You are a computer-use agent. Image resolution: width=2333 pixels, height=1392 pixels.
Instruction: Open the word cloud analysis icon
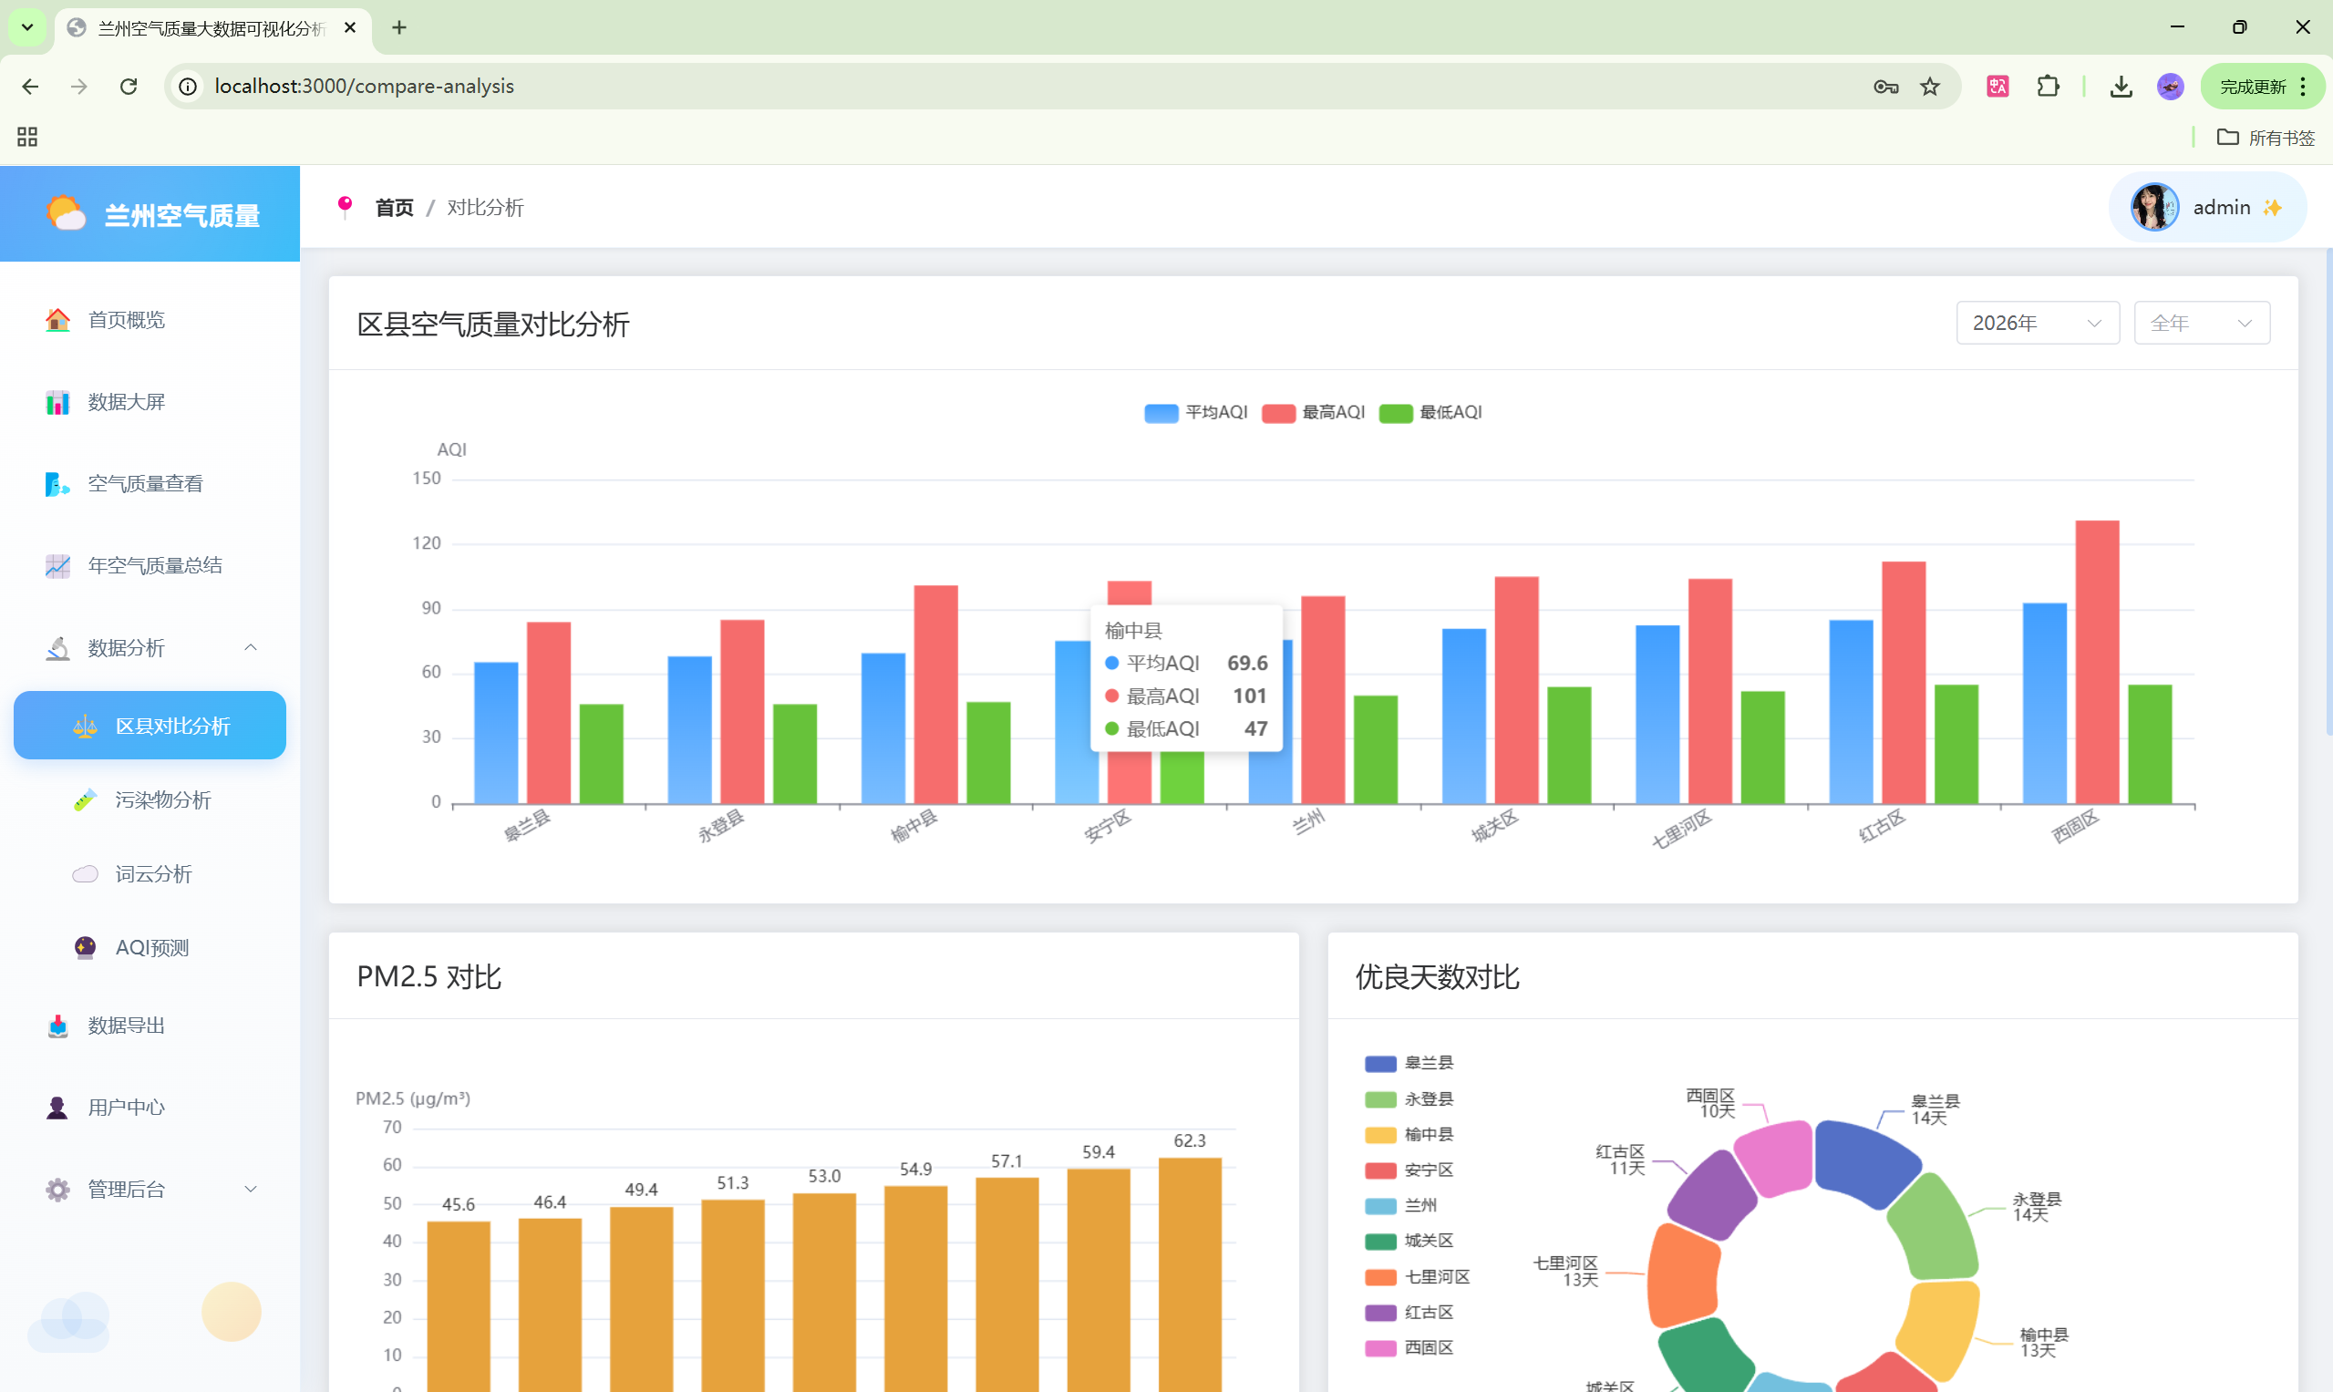tap(86, 874)
